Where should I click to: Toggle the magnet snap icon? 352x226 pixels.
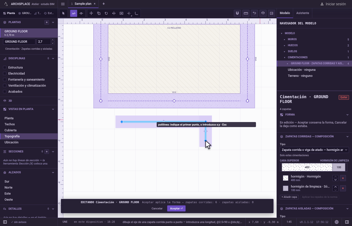tap(237, 13)
